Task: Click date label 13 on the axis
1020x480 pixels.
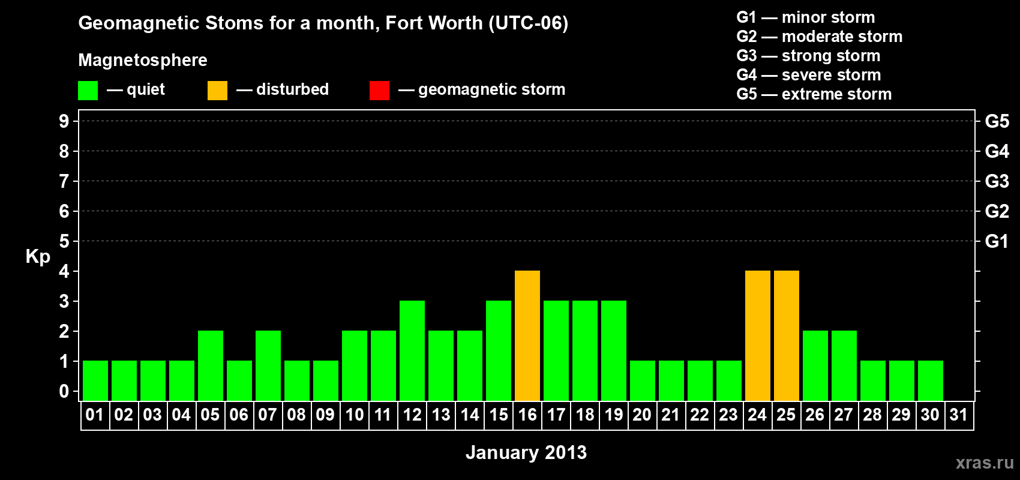Action: (440, 415)
